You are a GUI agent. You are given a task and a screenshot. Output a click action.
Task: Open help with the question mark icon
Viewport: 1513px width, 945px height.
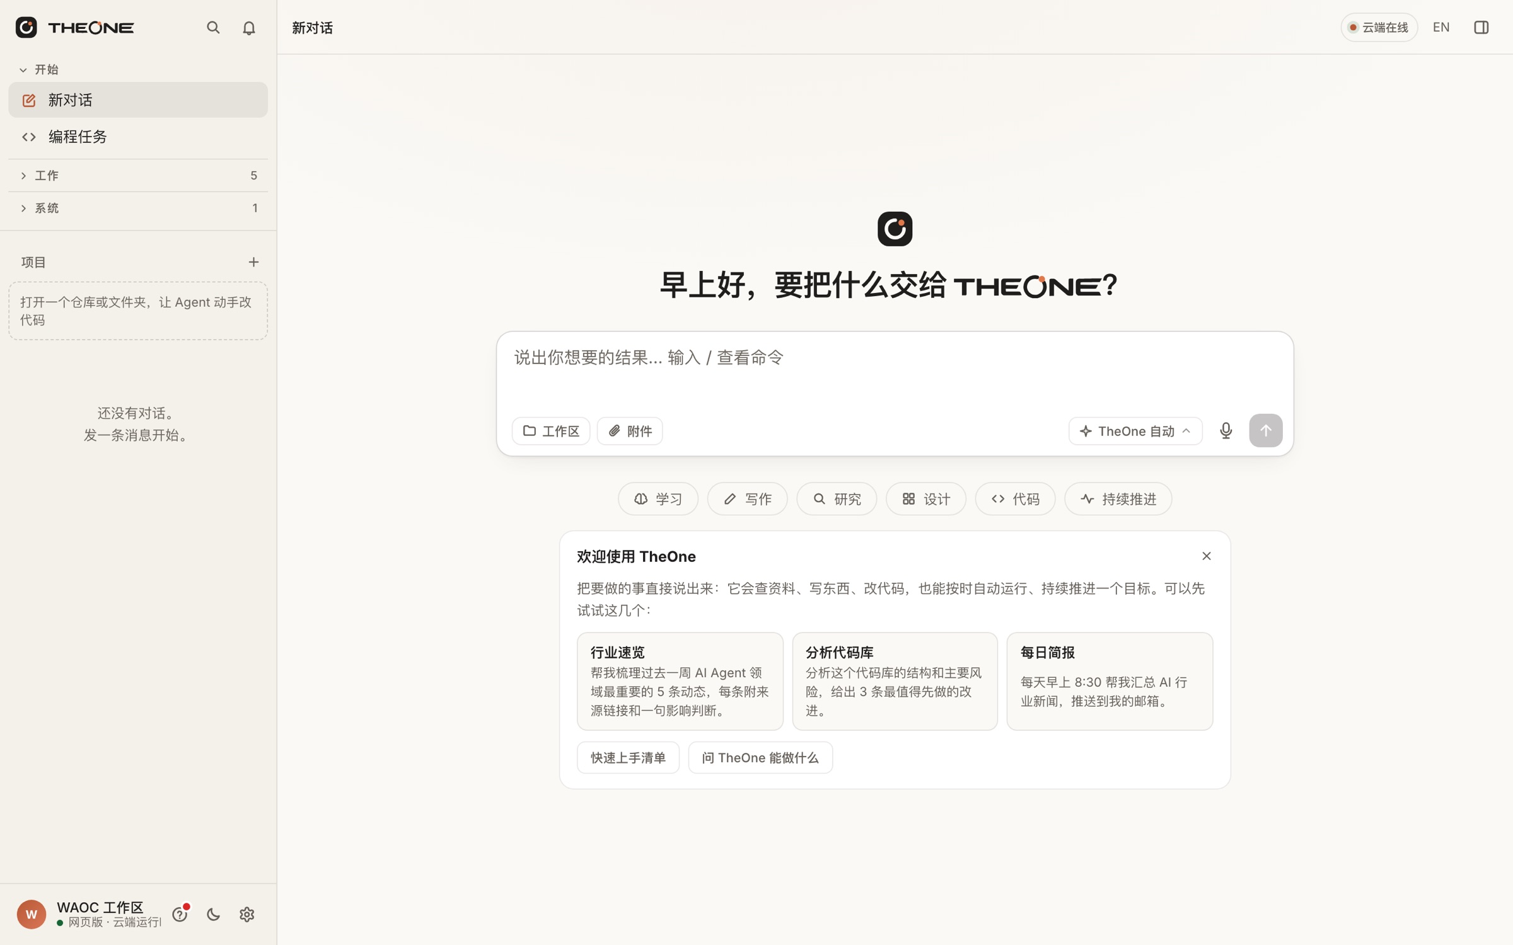coord(180,914)
